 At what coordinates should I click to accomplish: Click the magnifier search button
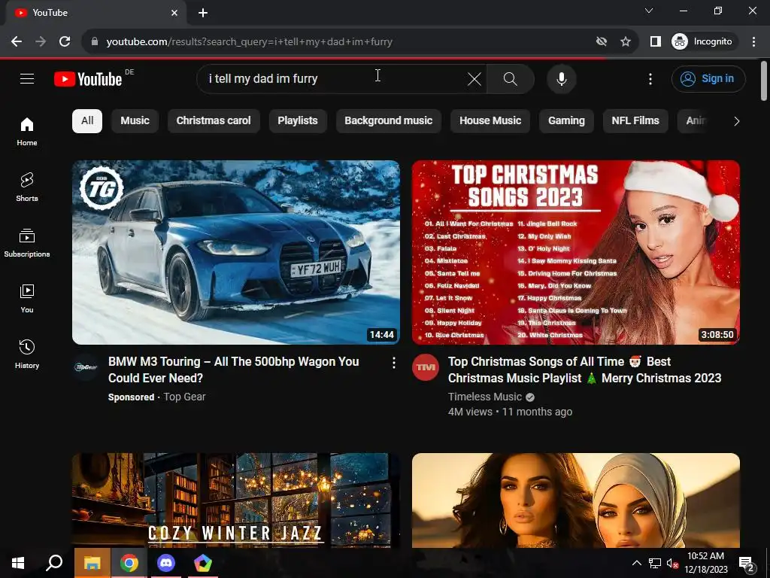pos(511,79)
